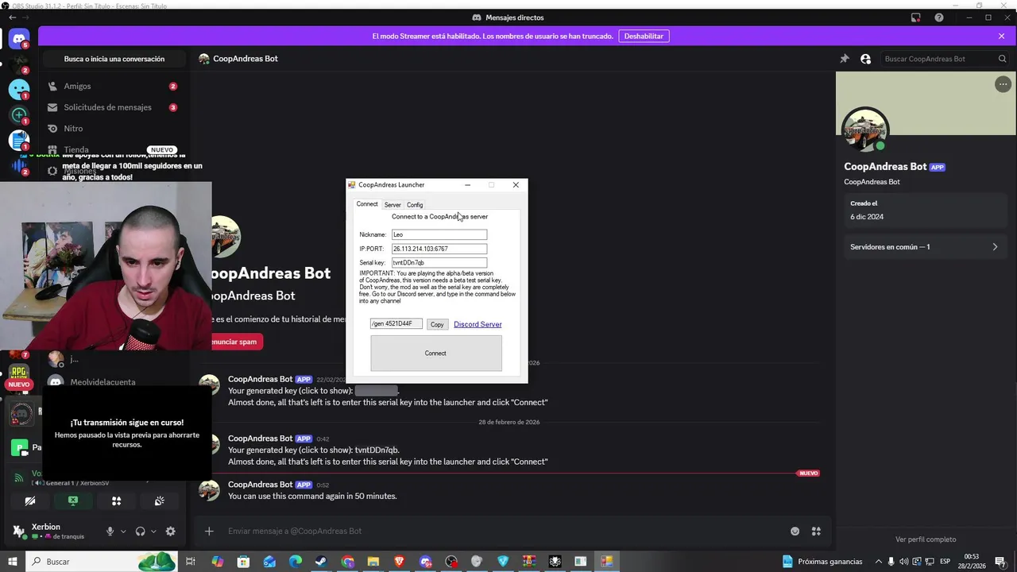Screen dimensions: 1017x572
Task: Dismiss the Streamer mode banner
Action: pos(1001,36)
